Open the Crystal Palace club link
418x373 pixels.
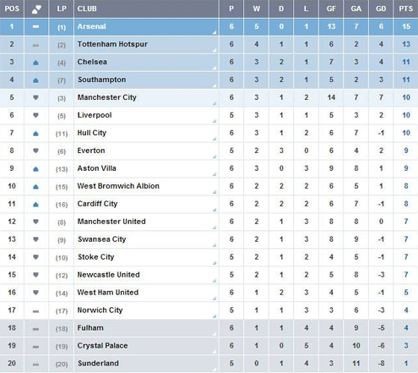tap(102, 345)
